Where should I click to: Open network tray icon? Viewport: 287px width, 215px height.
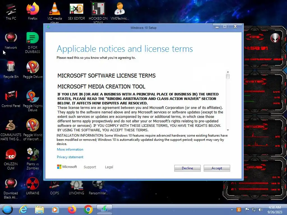254,210
